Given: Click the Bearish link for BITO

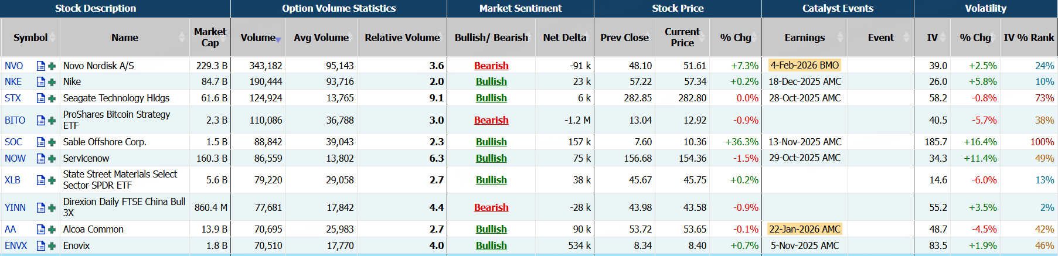Looking at the screenshot, I should coord(491,121).
